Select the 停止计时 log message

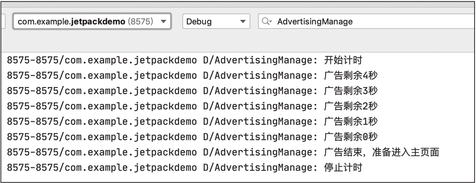[343, 167]
